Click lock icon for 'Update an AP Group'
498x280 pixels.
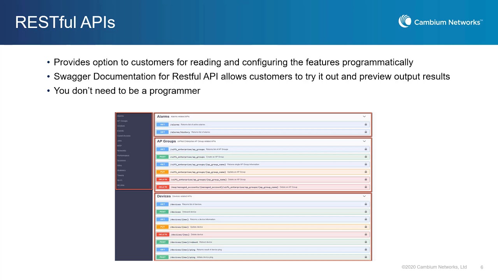(366, 172)
